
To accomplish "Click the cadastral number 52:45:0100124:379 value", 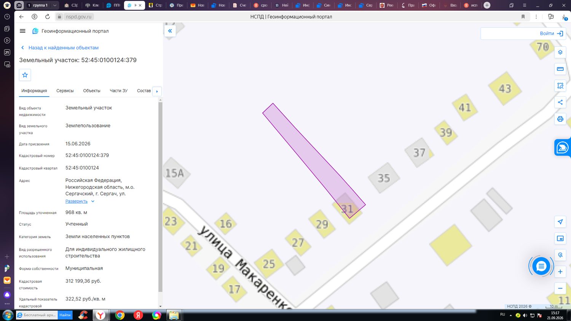I will [x=87, y=155].
